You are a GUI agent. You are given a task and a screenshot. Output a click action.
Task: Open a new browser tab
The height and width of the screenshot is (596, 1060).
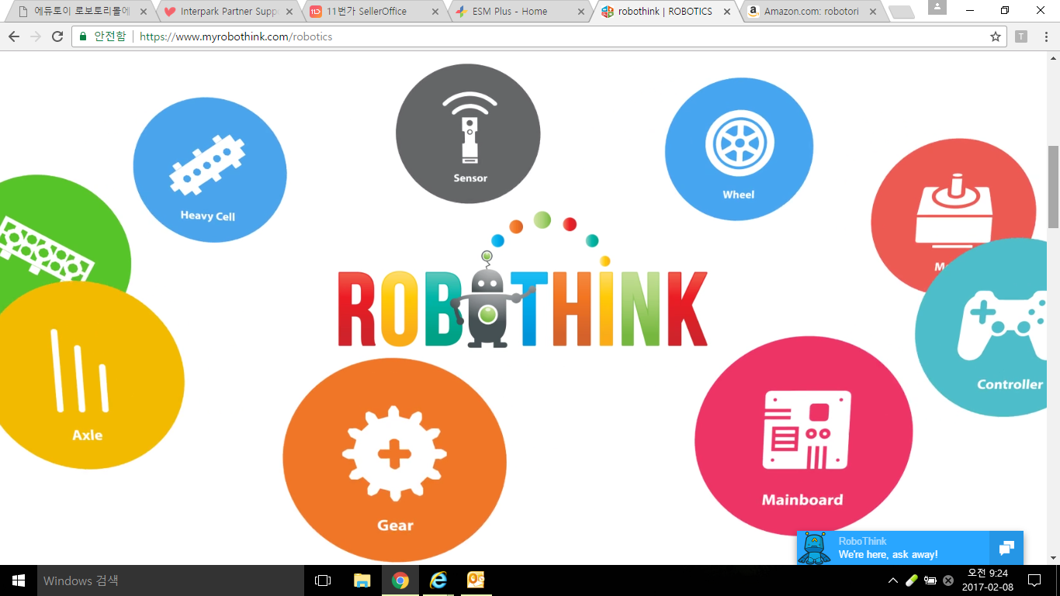(x=900, y=12)
